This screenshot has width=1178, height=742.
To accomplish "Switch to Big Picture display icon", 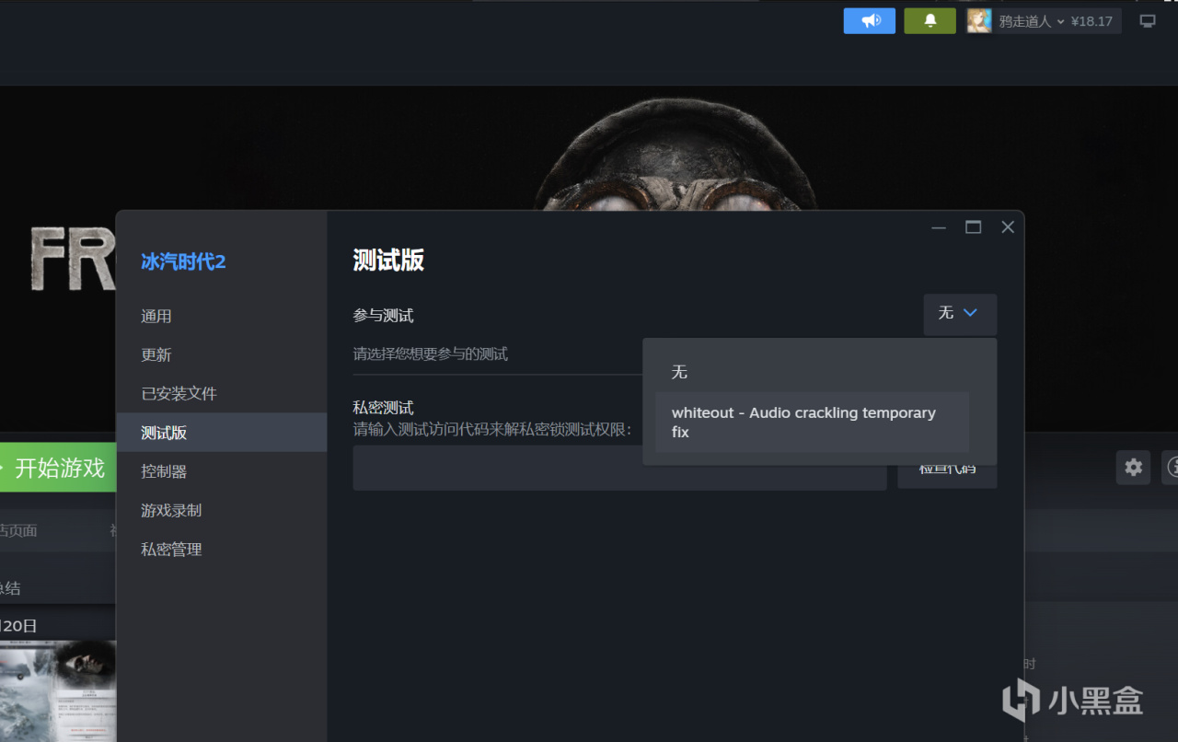I will [x=1147, y=21].
